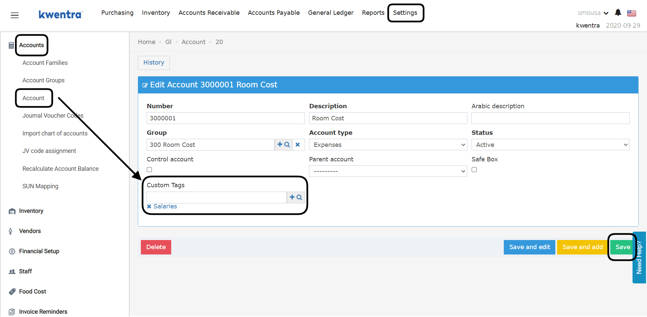Click the History button

click(154, 63)
